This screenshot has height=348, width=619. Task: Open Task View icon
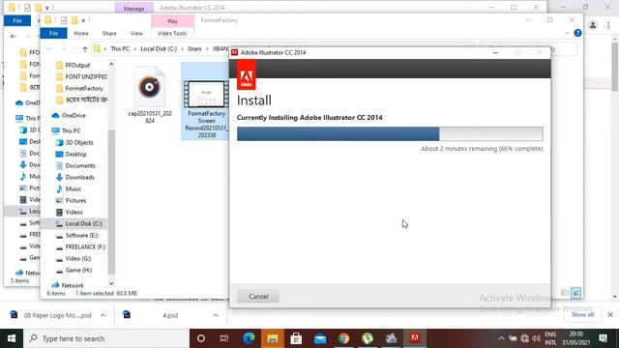[x=224, y=338]
